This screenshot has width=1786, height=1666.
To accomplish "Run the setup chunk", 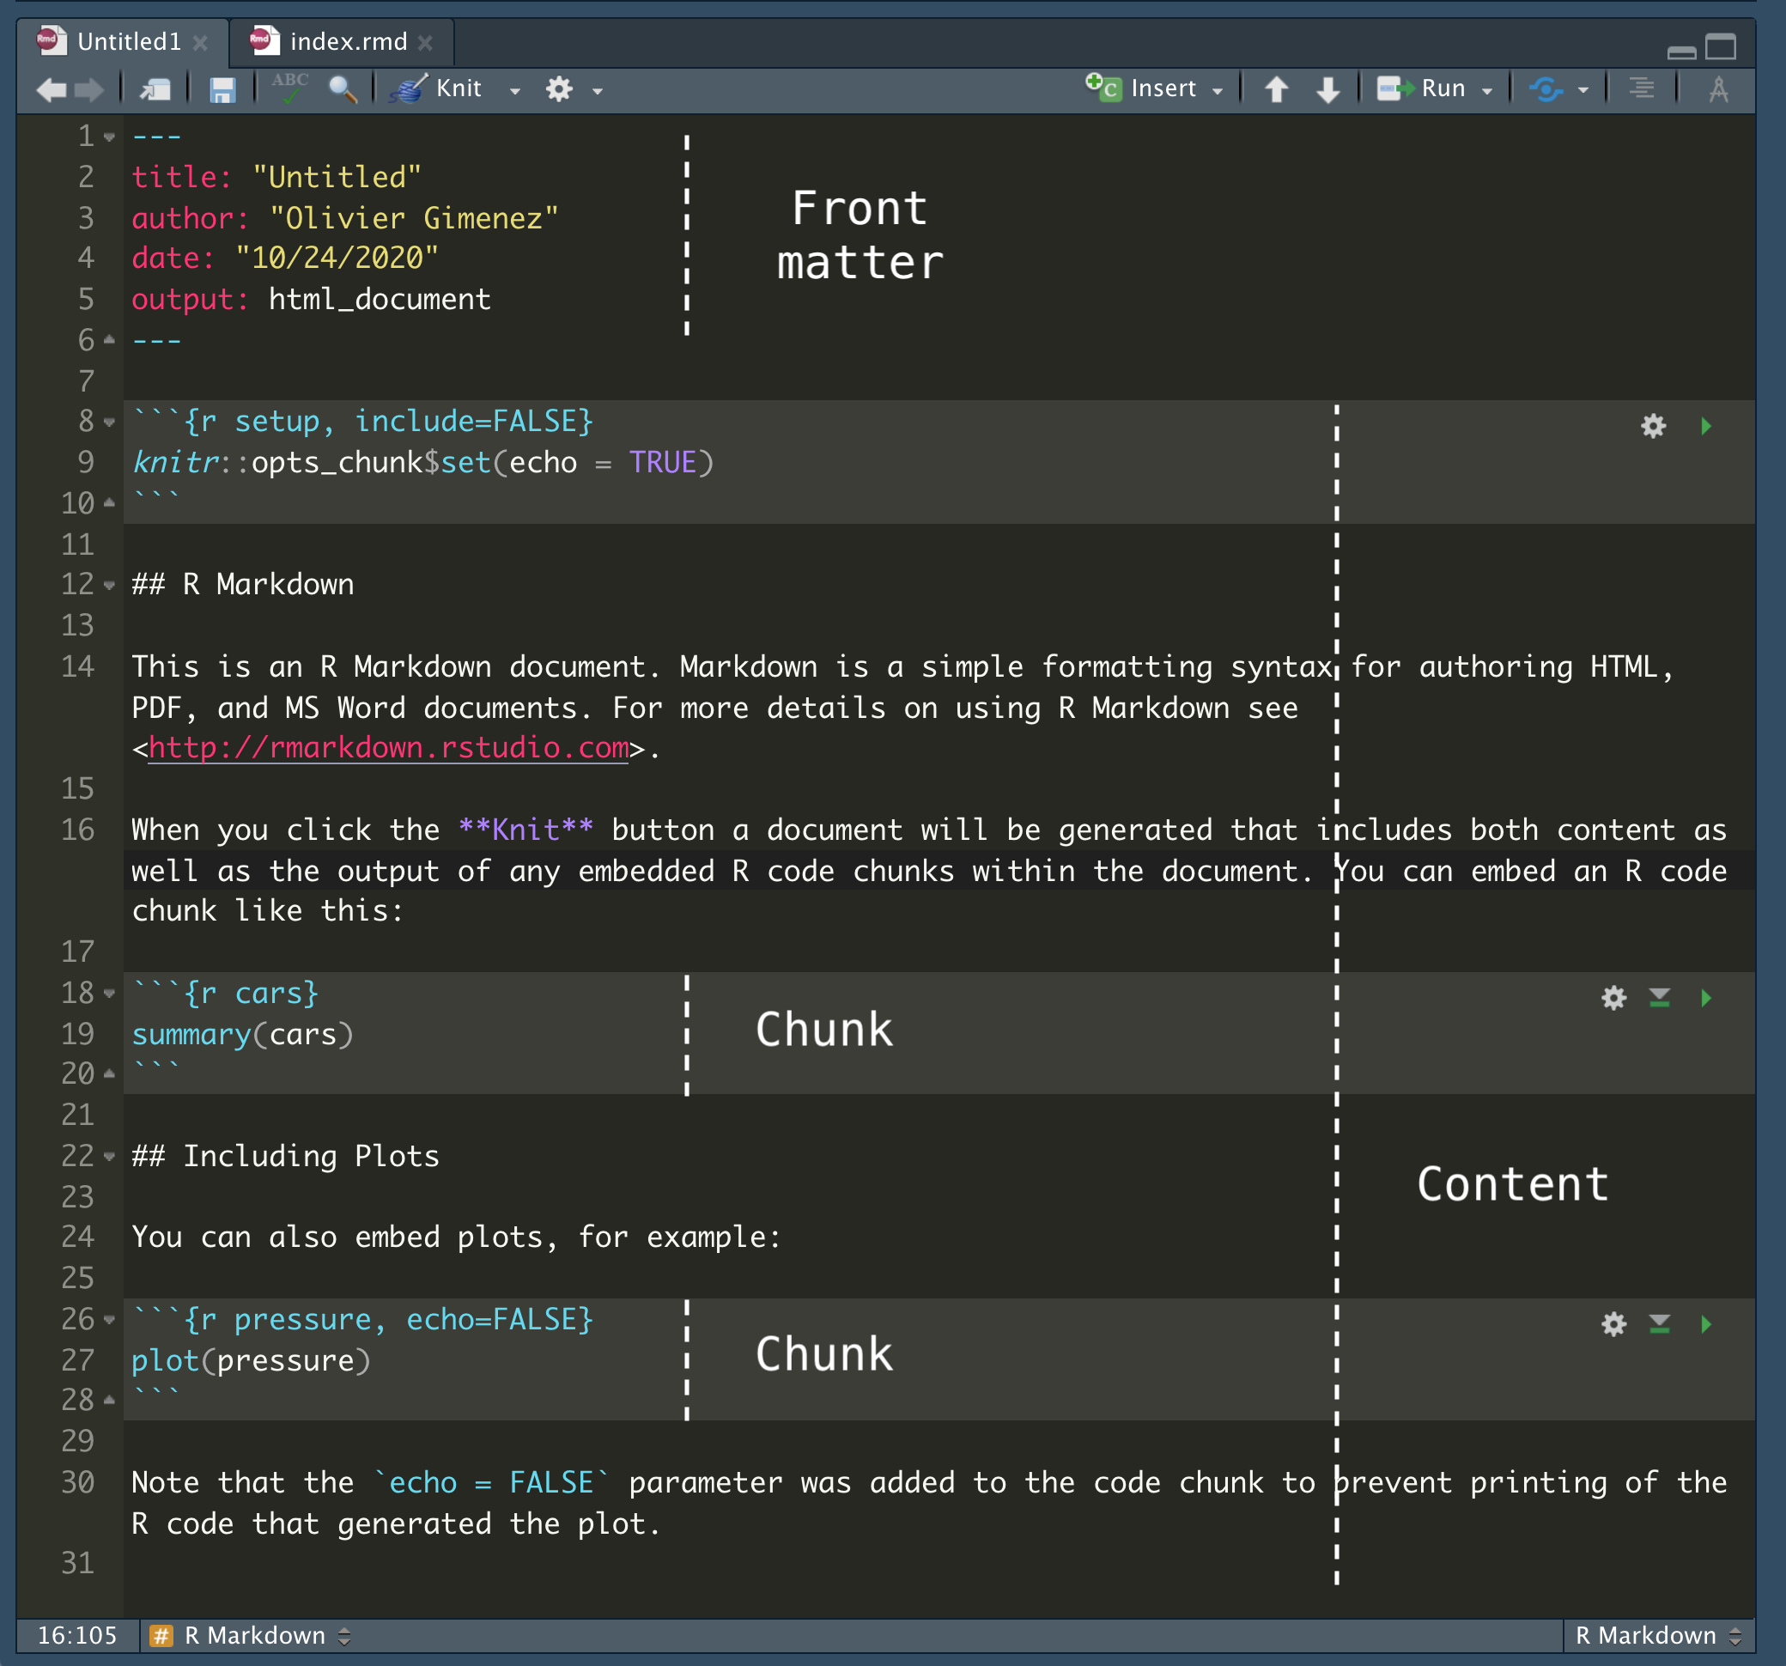I will point(1706,426).
